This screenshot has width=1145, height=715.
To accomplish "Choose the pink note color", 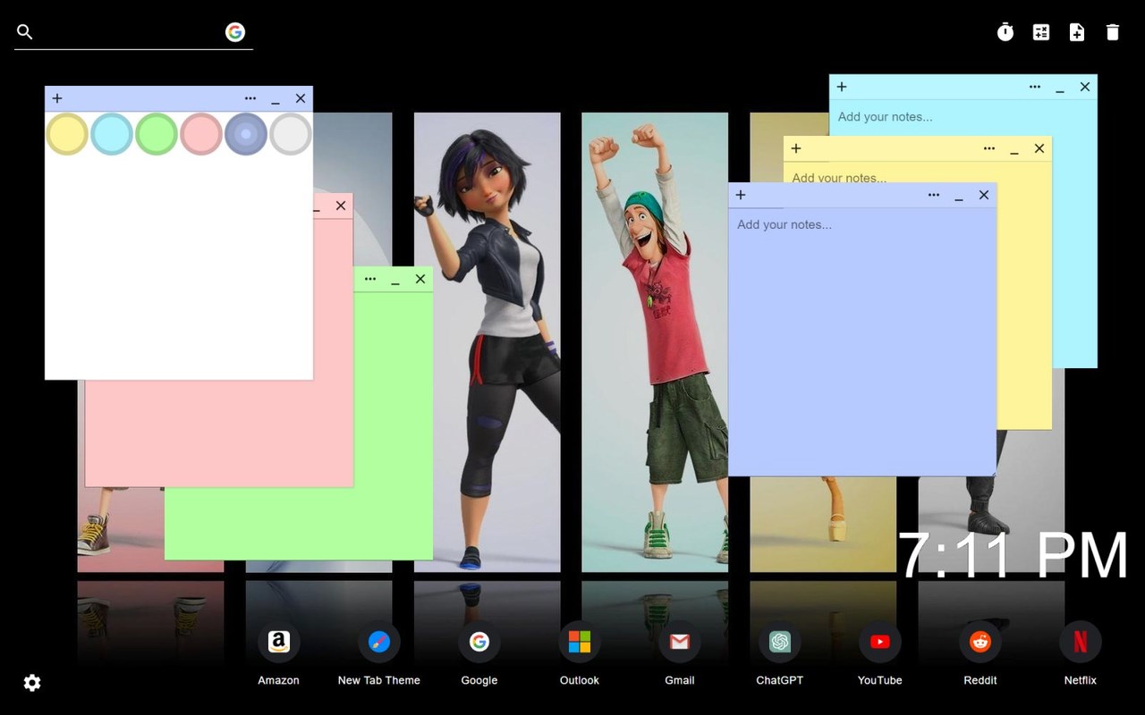I will [x=201, y=134].
